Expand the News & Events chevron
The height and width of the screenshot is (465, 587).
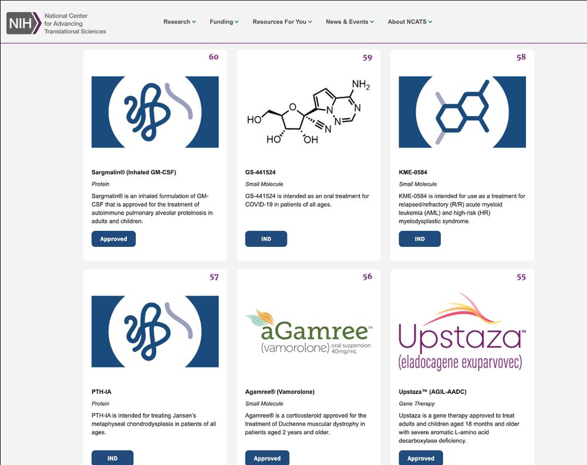pyautogui.click(x=372, y=22)
